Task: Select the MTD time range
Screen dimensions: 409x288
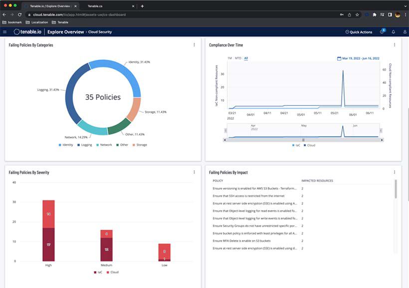Action: coord(238,58)
